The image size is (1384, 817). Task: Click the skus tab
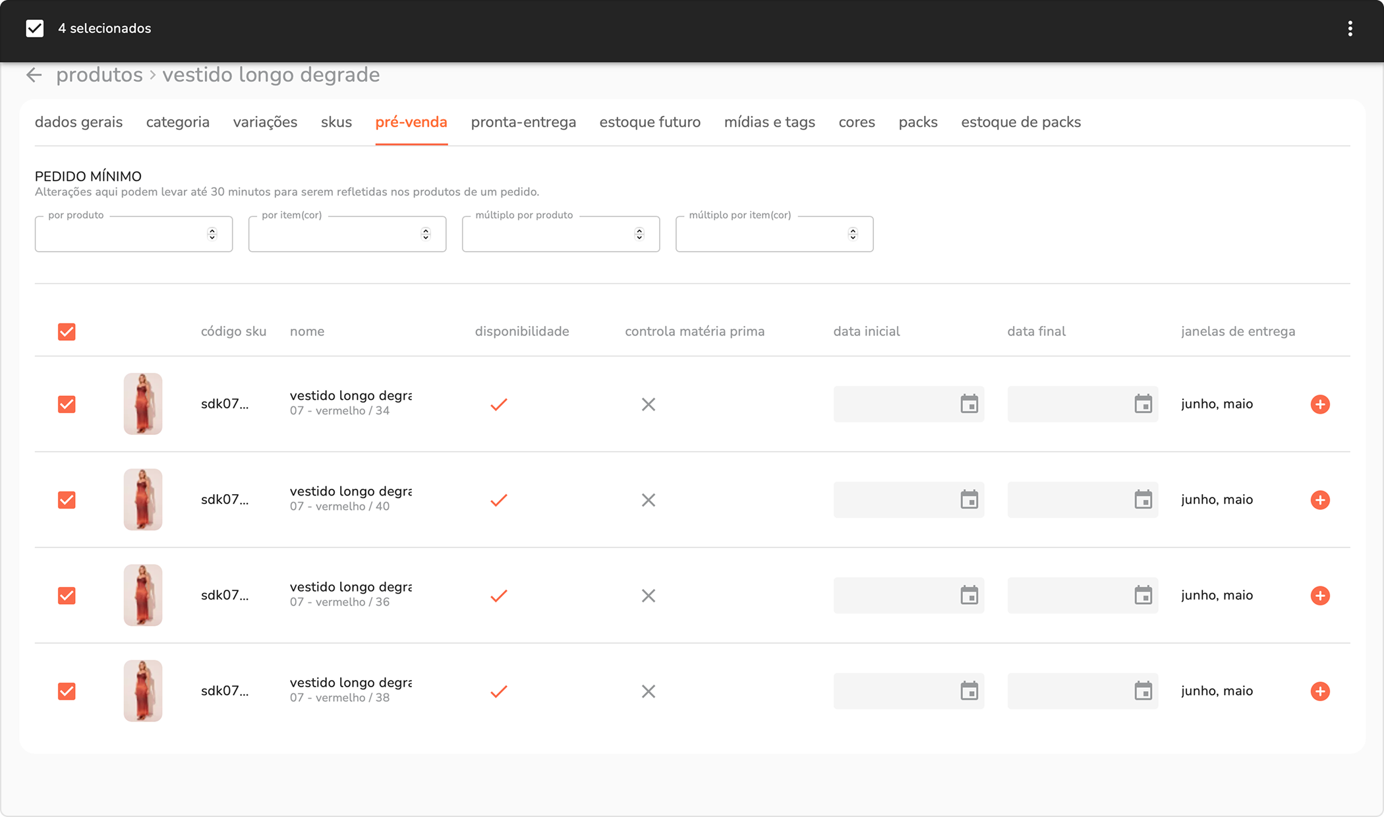(336, 122)
